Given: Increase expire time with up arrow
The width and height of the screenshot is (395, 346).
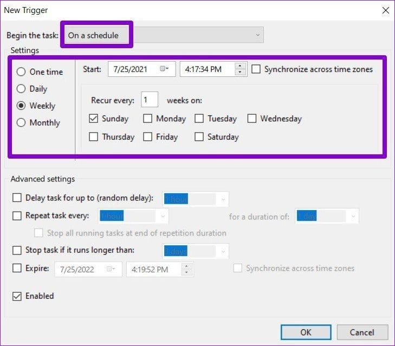Looking at the screenshot, I should pyautogui.click(x=187, y=266).
